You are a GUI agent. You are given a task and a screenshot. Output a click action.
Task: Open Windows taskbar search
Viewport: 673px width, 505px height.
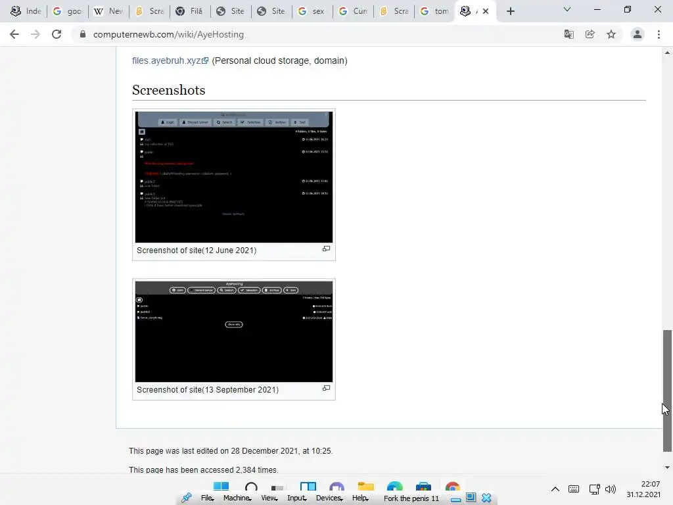coord(251,487)
